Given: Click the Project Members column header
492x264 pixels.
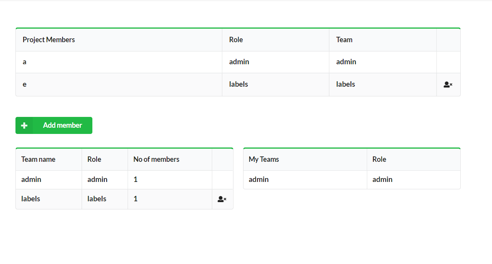Looking at the screenshot, I should 49,39.
